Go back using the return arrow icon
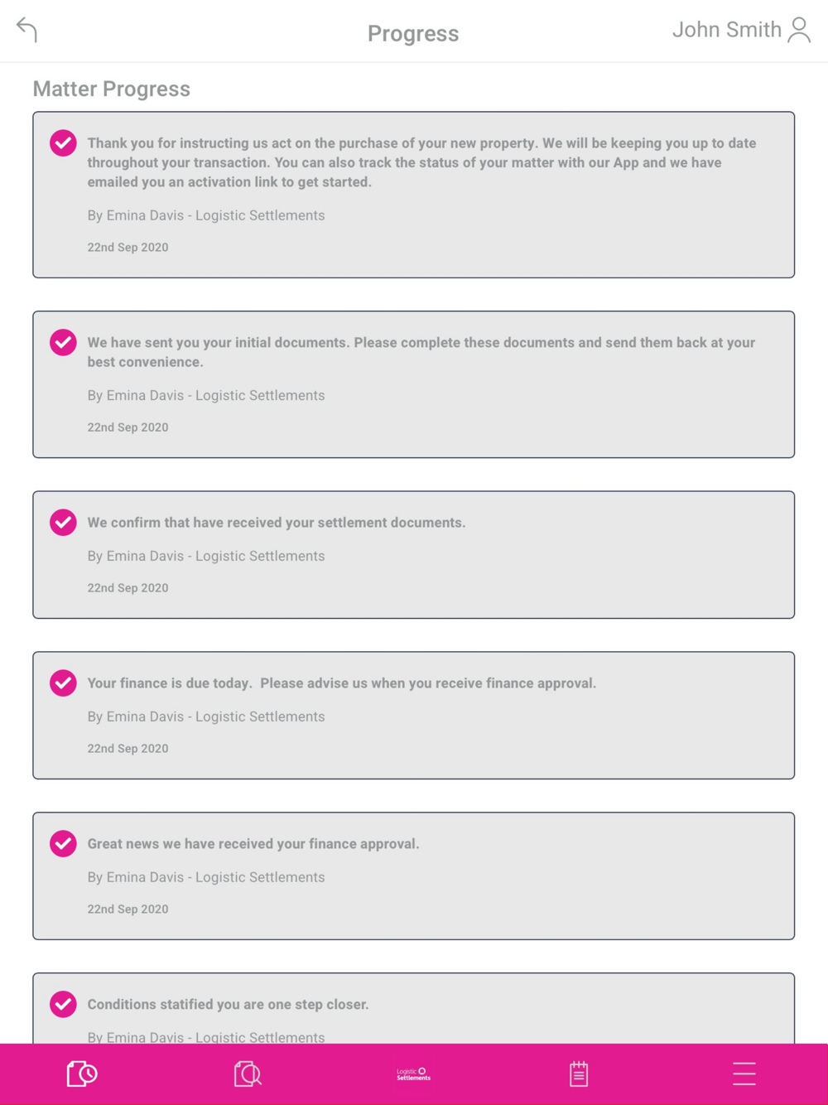Screen dimensions: 828x1105 (26, 30)
